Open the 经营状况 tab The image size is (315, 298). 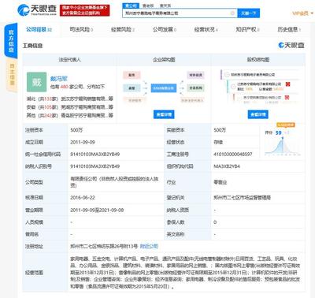206,29
